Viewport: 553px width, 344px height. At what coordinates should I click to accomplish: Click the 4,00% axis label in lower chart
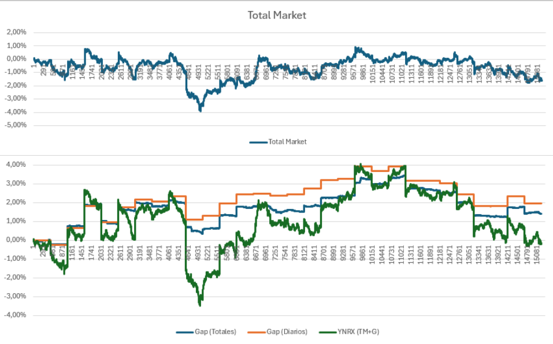(x=16, y=164)
